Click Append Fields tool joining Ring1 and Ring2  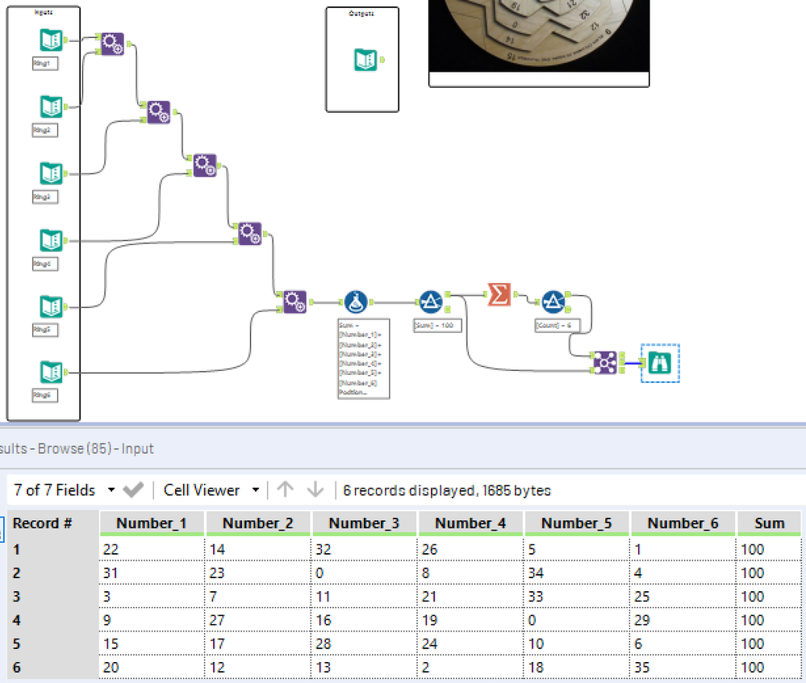pos(113,44)
